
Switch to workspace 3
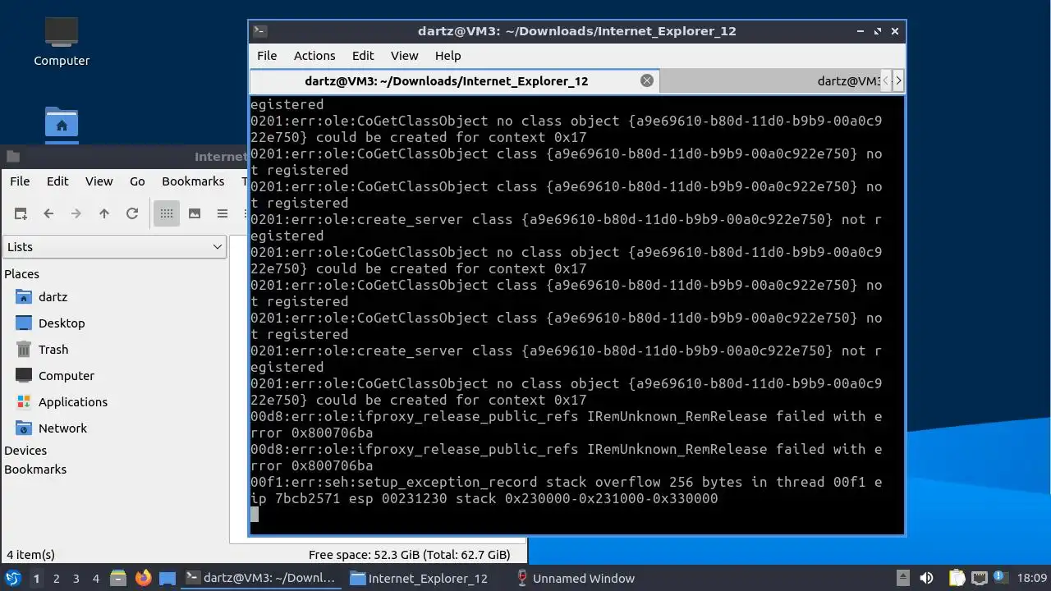[x=76, y=579]
